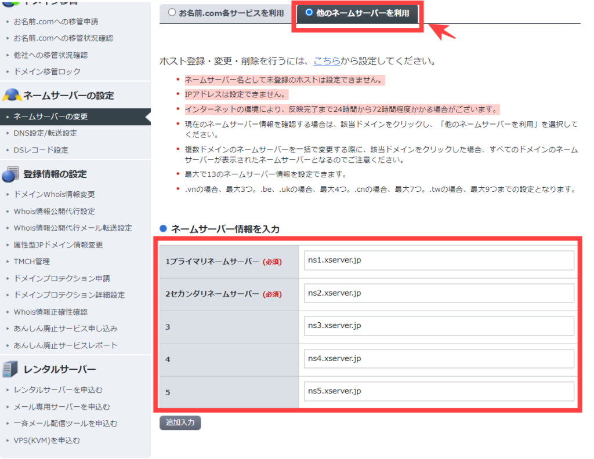Click the ネームサーバーの設定 heading text
Screen dimensions: 594x459
point(68,96)
